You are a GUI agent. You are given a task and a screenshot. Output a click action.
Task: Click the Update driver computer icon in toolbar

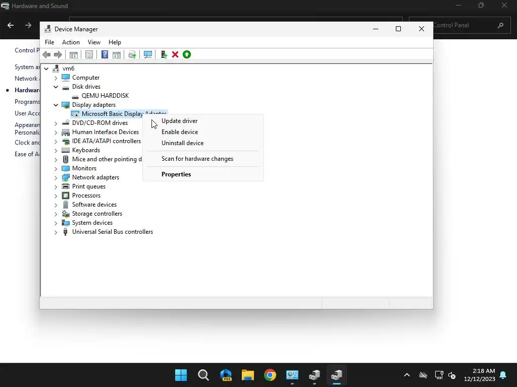tap(164, 54)
